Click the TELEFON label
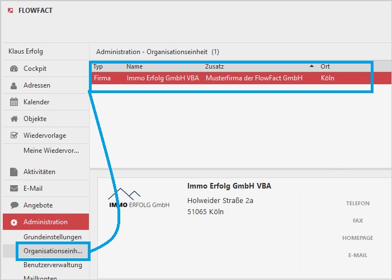This screenshot has height=280, width=392. [358, 204]
